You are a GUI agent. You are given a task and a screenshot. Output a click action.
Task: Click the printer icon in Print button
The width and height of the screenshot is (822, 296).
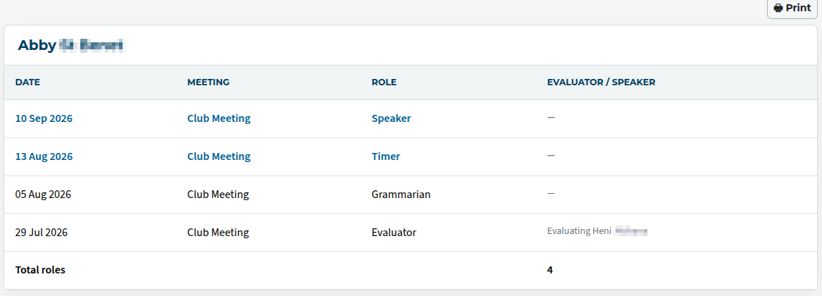click(x=778, y=8)
